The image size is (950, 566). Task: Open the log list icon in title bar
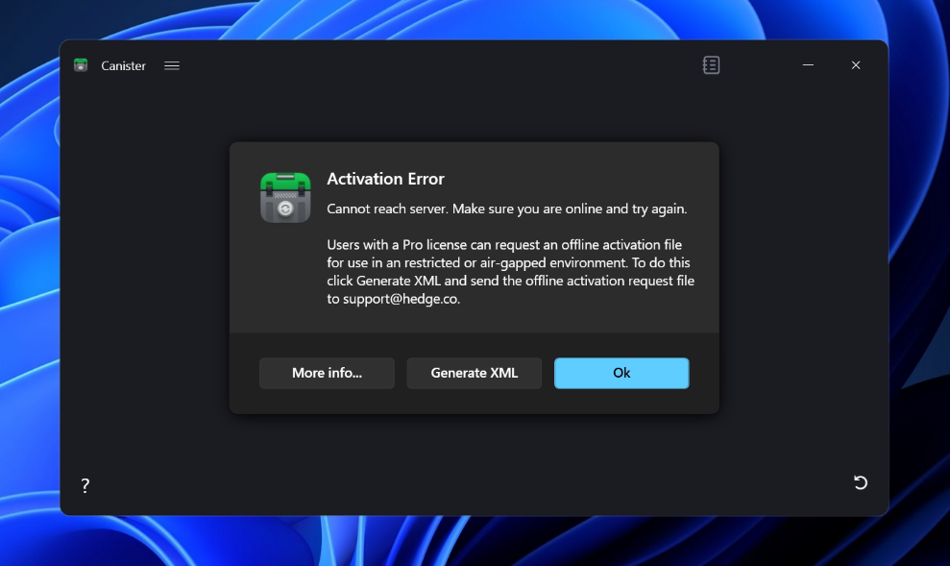tap(711, 65)
